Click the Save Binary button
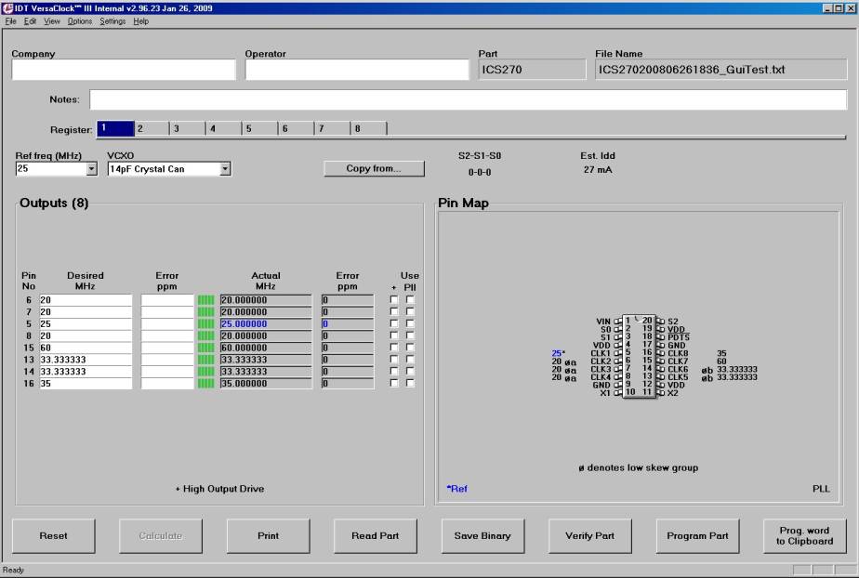859x578 pixels. point(482,536)
